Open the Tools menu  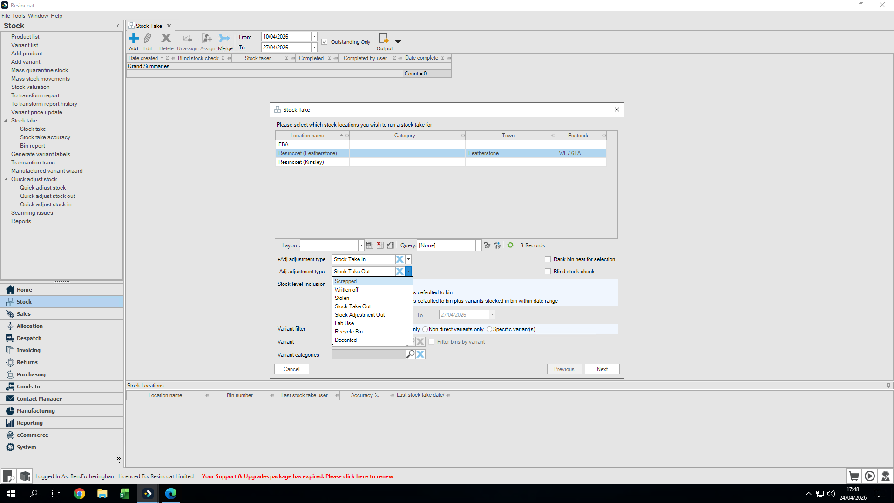19,16
